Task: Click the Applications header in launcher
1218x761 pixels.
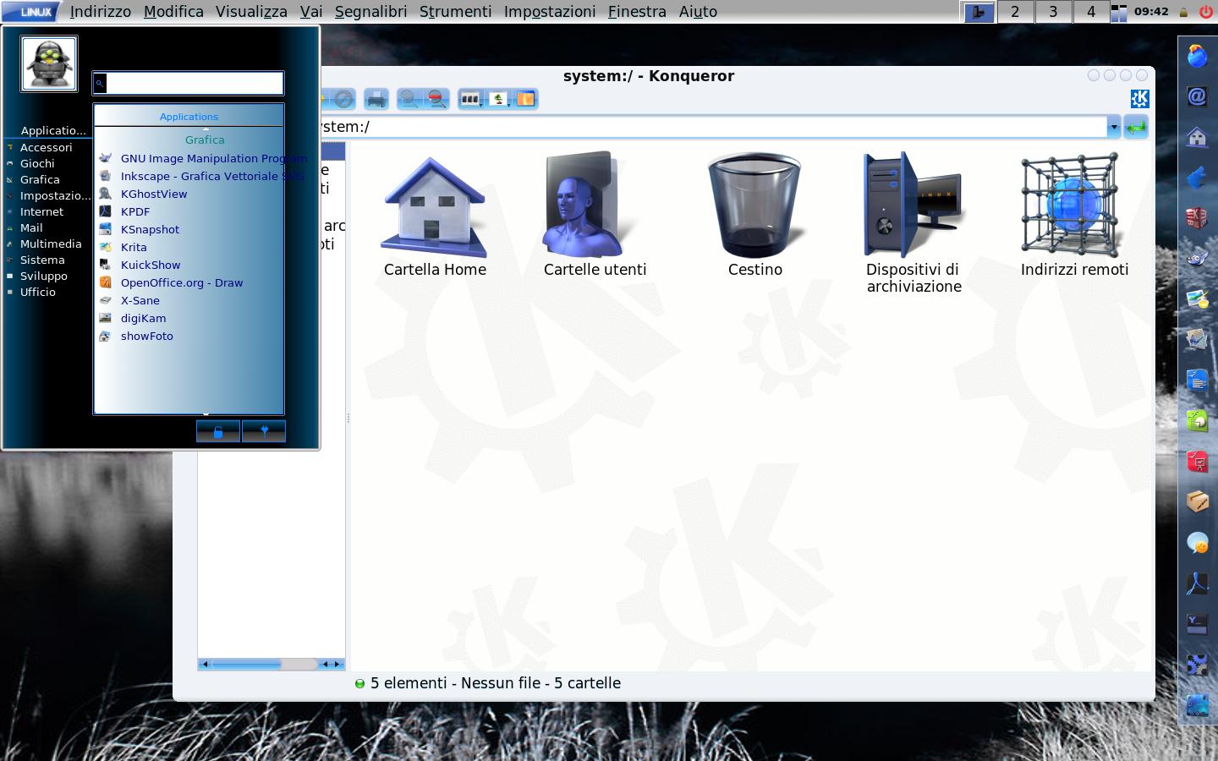Action: pos(189,117)
